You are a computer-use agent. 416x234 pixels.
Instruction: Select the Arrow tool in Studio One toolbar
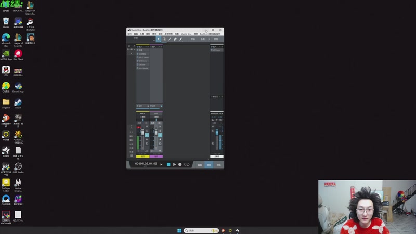159,40
